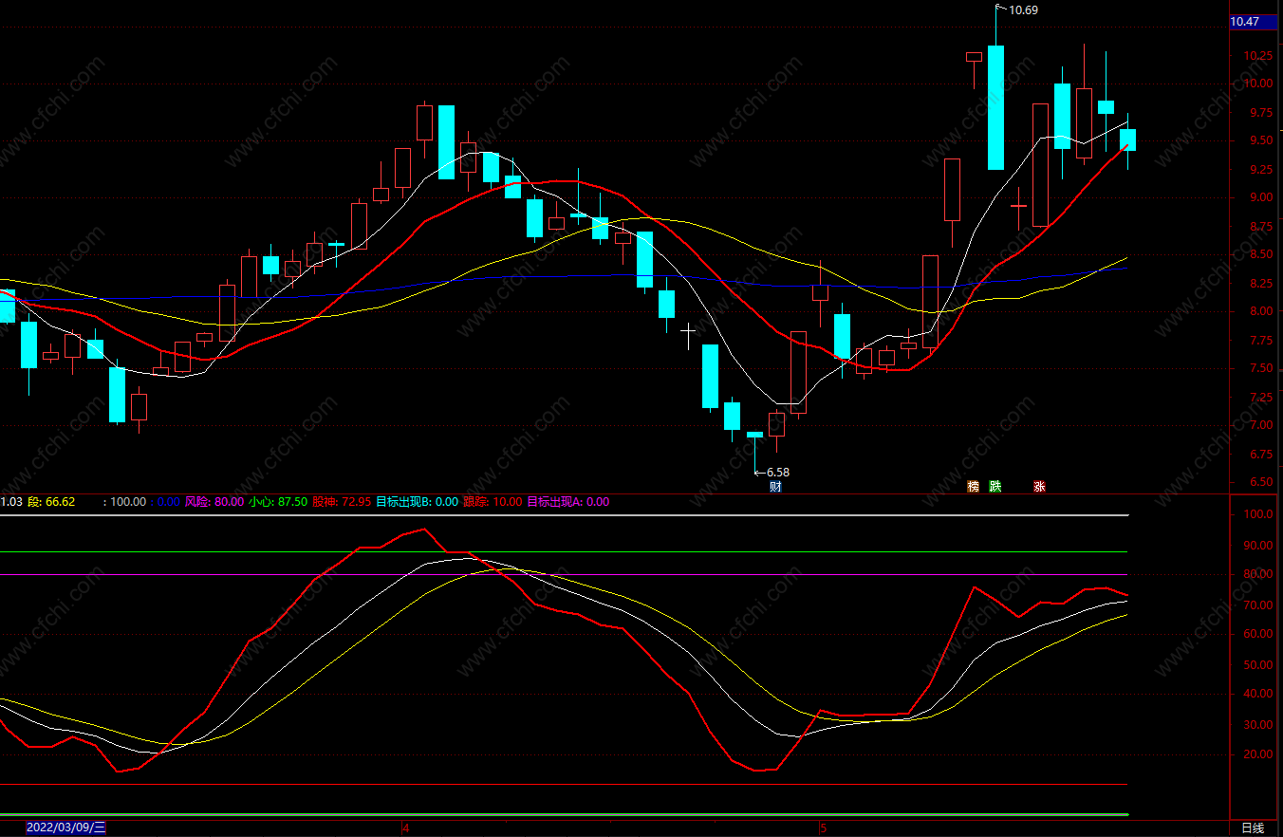
Task: Click the 6.58 low price label
Action: (x=778, y=472)
